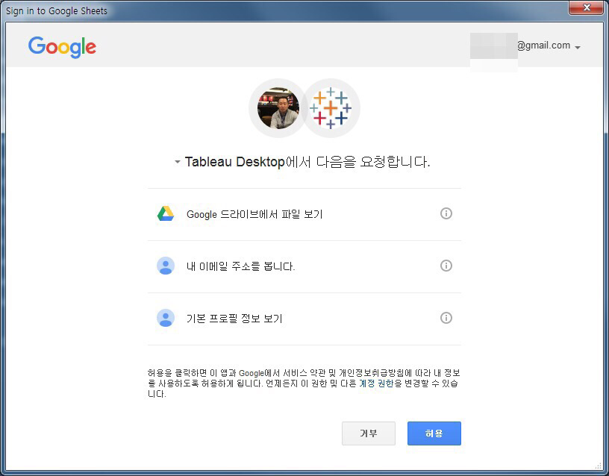The width and height of the screenshot is (609, 476).
Task: Show info for the Google Drive permission
Action: coord(446,213)
